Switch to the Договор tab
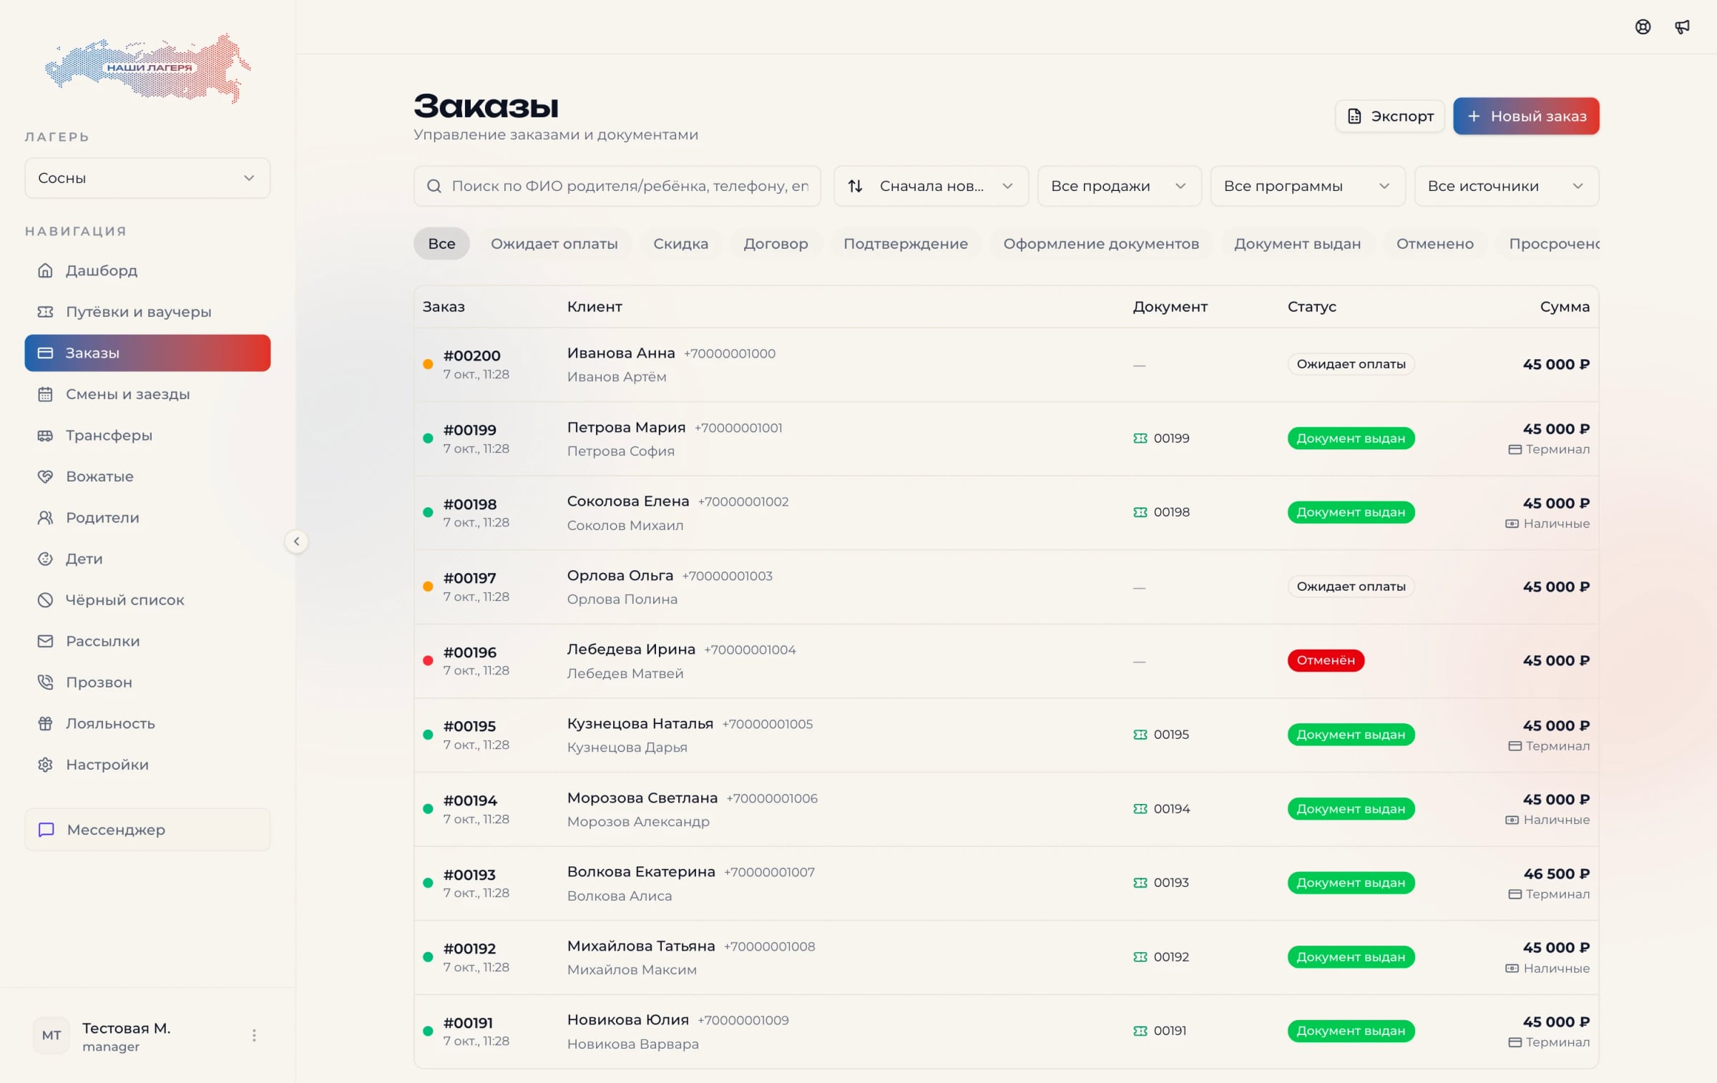 [776, 244]
